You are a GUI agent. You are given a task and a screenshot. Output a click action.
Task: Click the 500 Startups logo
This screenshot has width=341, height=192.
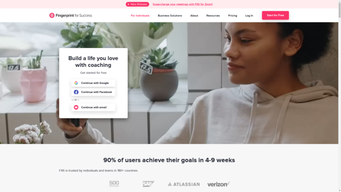tap(114, 184)
